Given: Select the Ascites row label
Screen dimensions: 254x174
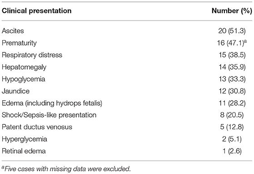Looking at the screenshot, I should (x=13, y=31).
